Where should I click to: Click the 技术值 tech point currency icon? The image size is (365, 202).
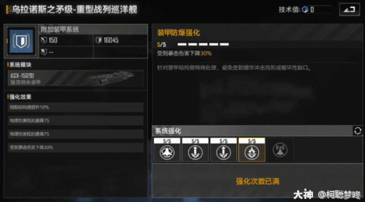[x=305, y=10]
